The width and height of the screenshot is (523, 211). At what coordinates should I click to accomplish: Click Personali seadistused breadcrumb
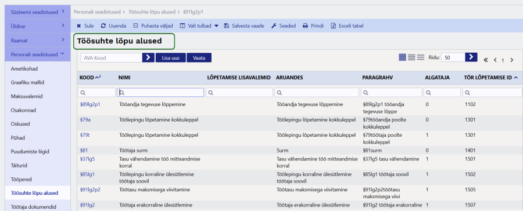coord(97,12)
